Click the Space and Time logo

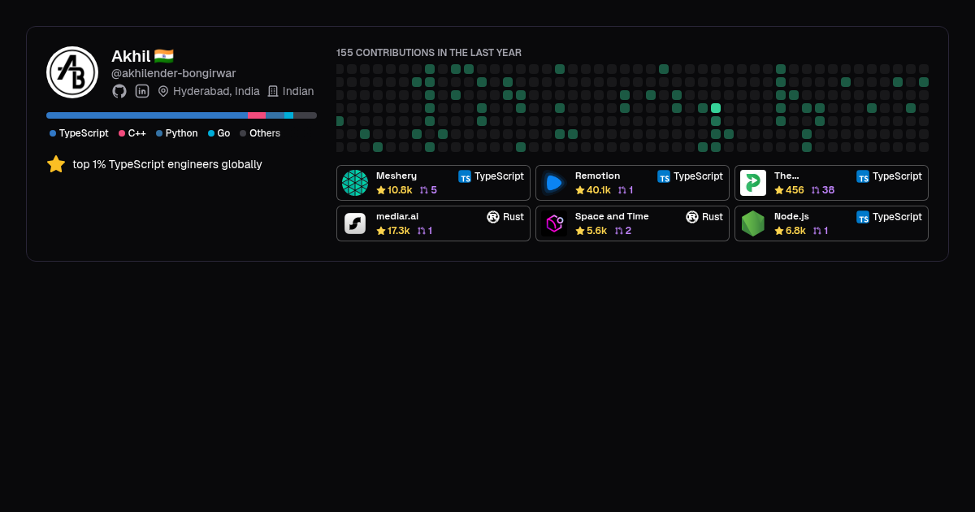pyautogui.click(x=554, y=223)
